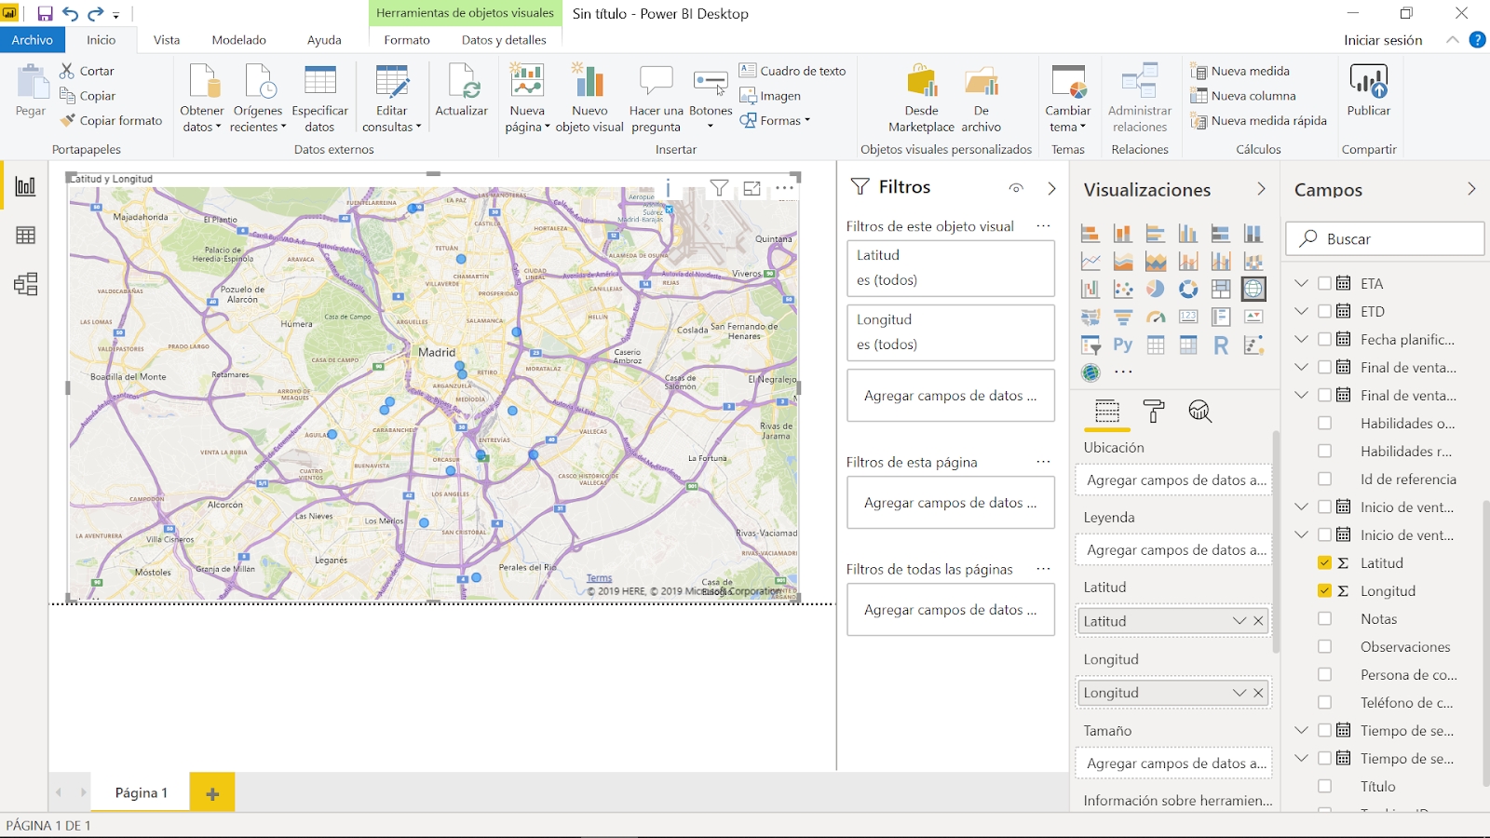Screen dimensions: 1490x838
Task: Select the R script visual icon
Action: (1221, 345)
